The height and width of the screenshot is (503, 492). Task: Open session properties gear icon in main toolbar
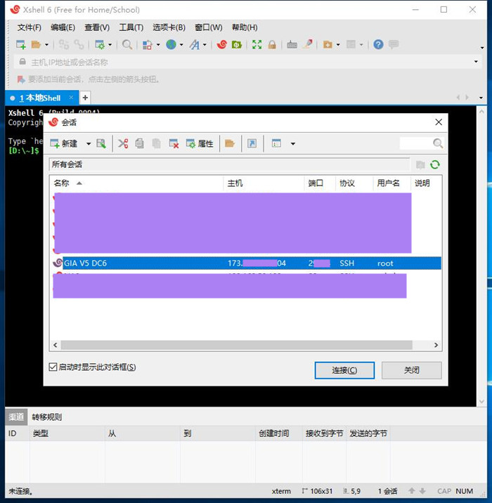[x=100, y=44]
